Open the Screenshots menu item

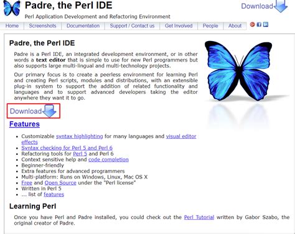(x=42, y=26)
